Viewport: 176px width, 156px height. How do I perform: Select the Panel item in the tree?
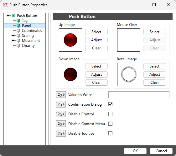click(26, 26)
